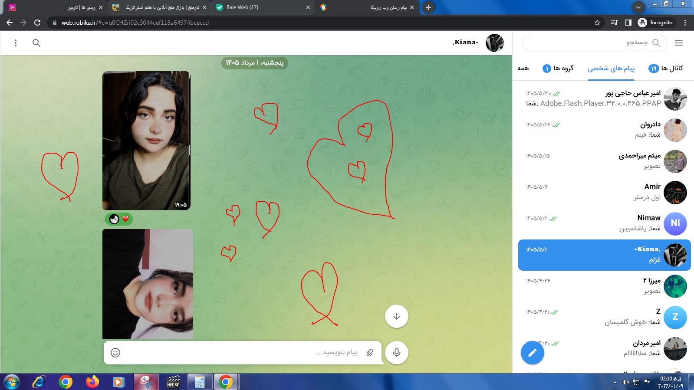Image resolution: width=694 pixels, height=390 pixels.
Task: Bookmark this page with star icon
Action: tap(597, 23)
